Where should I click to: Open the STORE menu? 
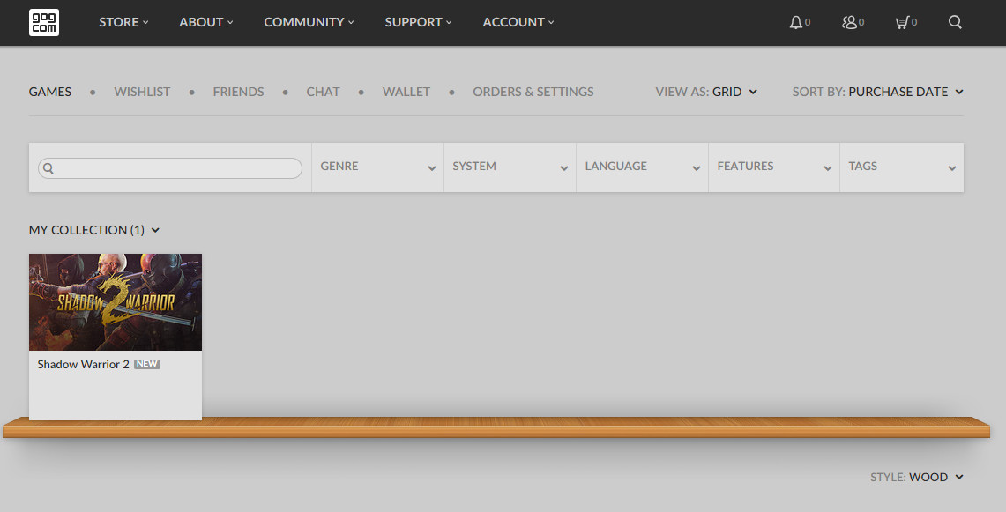[123, 22]
